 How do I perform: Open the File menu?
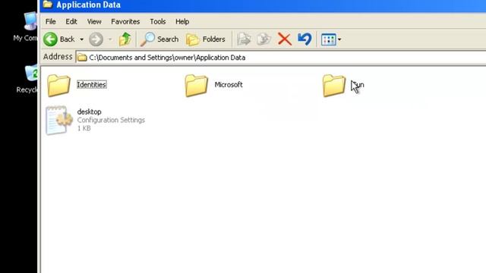[51, 22]
